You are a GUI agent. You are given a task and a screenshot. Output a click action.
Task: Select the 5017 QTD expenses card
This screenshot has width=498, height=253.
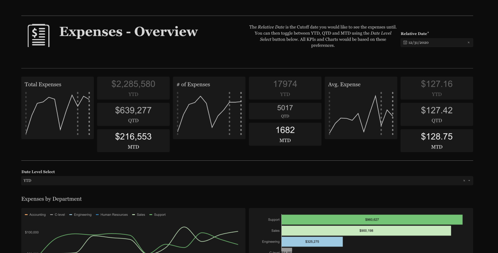pos(285,111)
